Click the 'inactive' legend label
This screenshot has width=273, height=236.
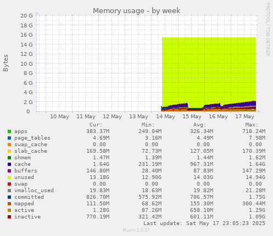(x=27, y=217)
